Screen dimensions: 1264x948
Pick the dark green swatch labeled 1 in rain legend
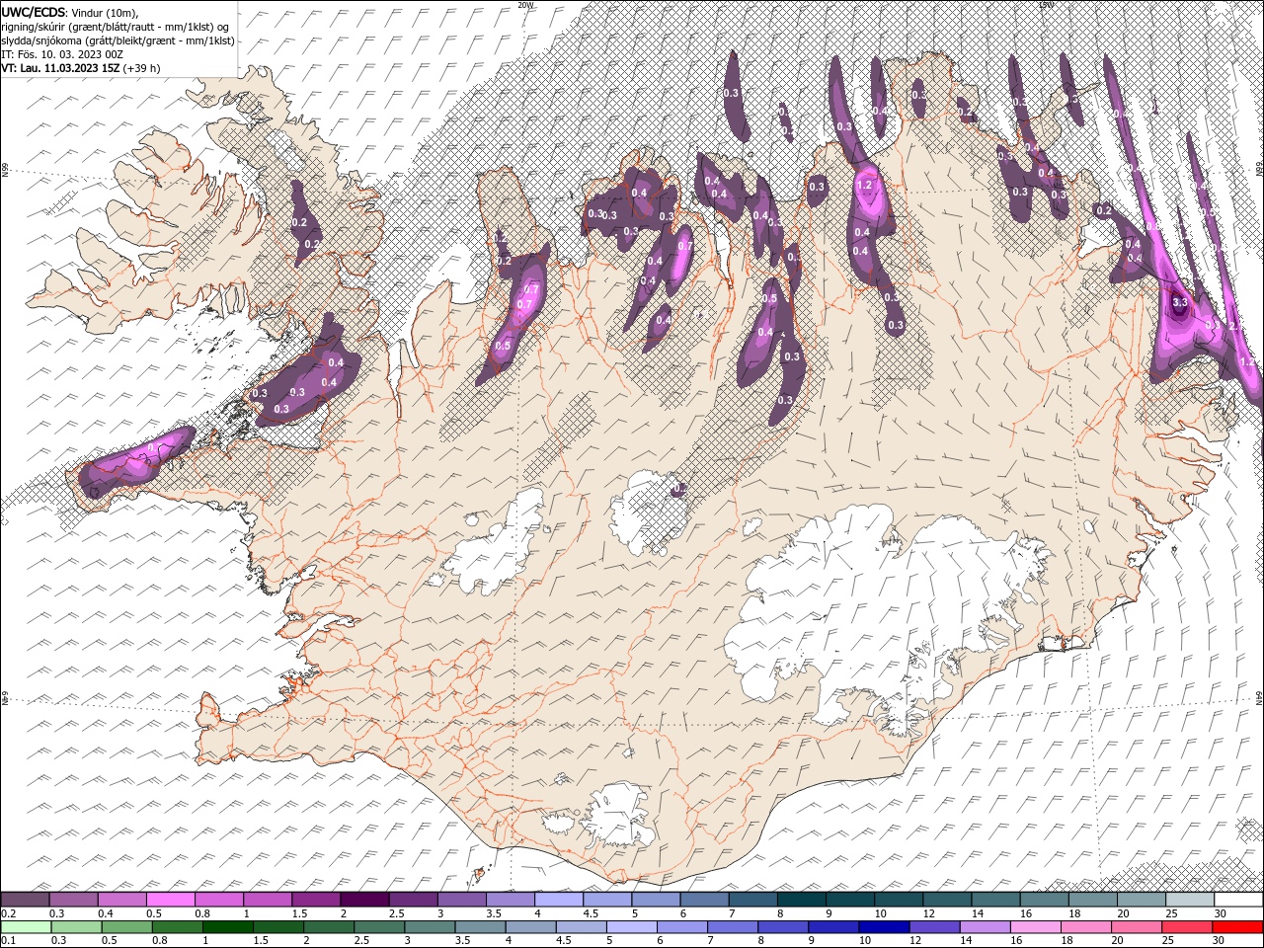coord(228,927)
